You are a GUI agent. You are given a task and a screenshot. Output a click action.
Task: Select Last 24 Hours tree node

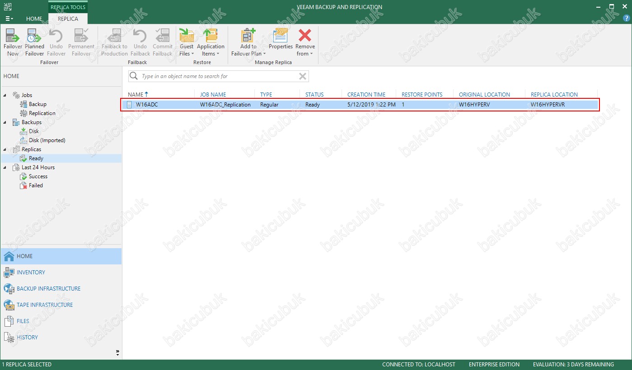click(38, 167)
